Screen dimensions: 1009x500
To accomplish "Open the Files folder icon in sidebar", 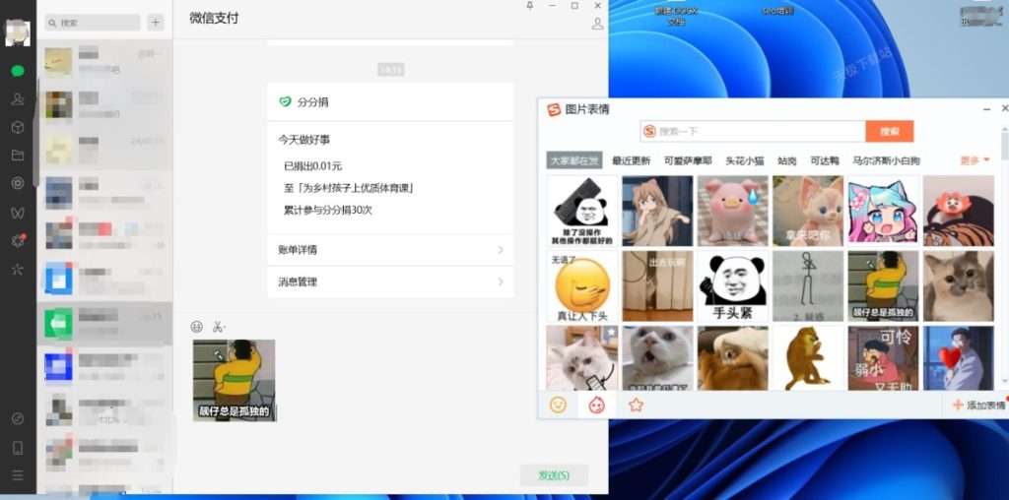I will [x=18, y=155].
